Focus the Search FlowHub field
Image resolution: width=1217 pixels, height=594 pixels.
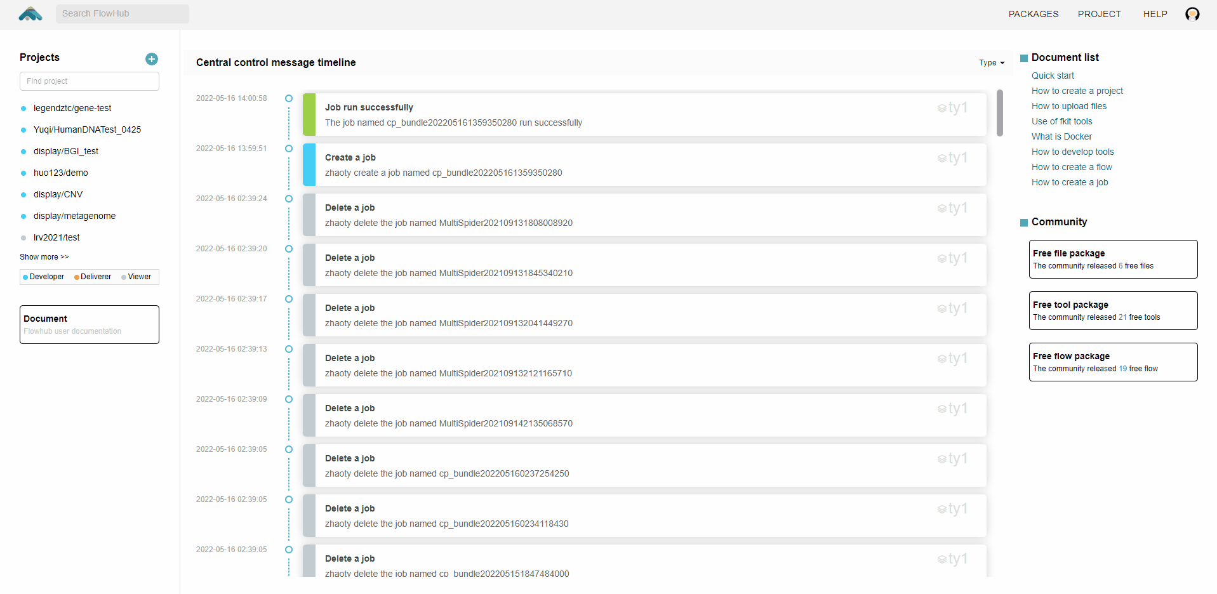[123, 14]
